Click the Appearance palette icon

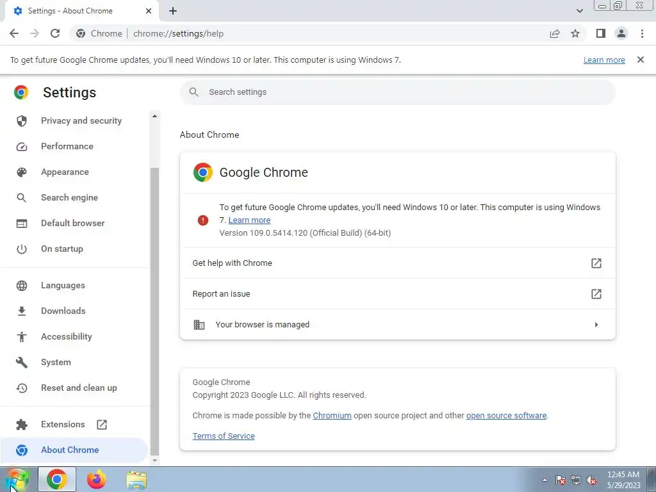[22, 172]
